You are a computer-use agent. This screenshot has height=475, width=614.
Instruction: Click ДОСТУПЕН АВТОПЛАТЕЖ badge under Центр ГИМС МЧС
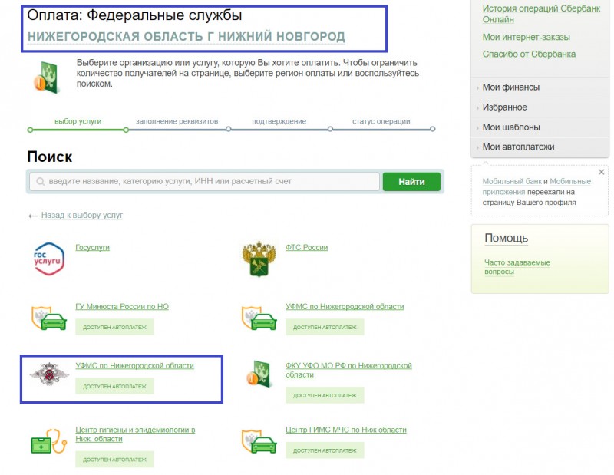coord(325,450)
